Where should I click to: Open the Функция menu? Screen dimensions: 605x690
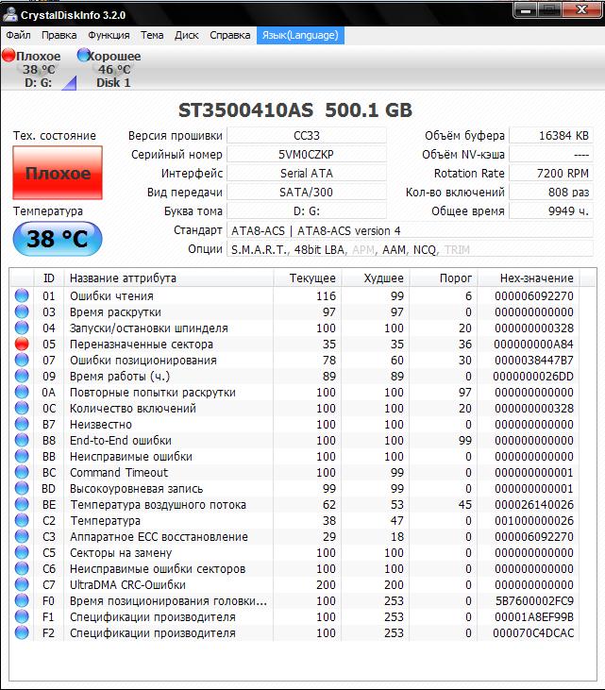point(109,35)
